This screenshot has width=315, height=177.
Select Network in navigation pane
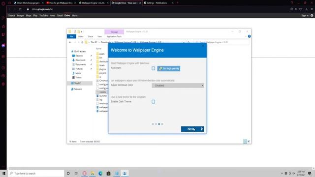tap(76, 89)
